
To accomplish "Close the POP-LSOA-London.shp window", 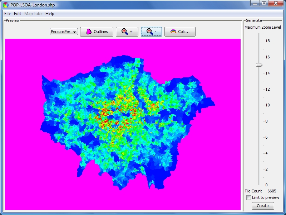I will pyautogui.click(x=276, y=4).
